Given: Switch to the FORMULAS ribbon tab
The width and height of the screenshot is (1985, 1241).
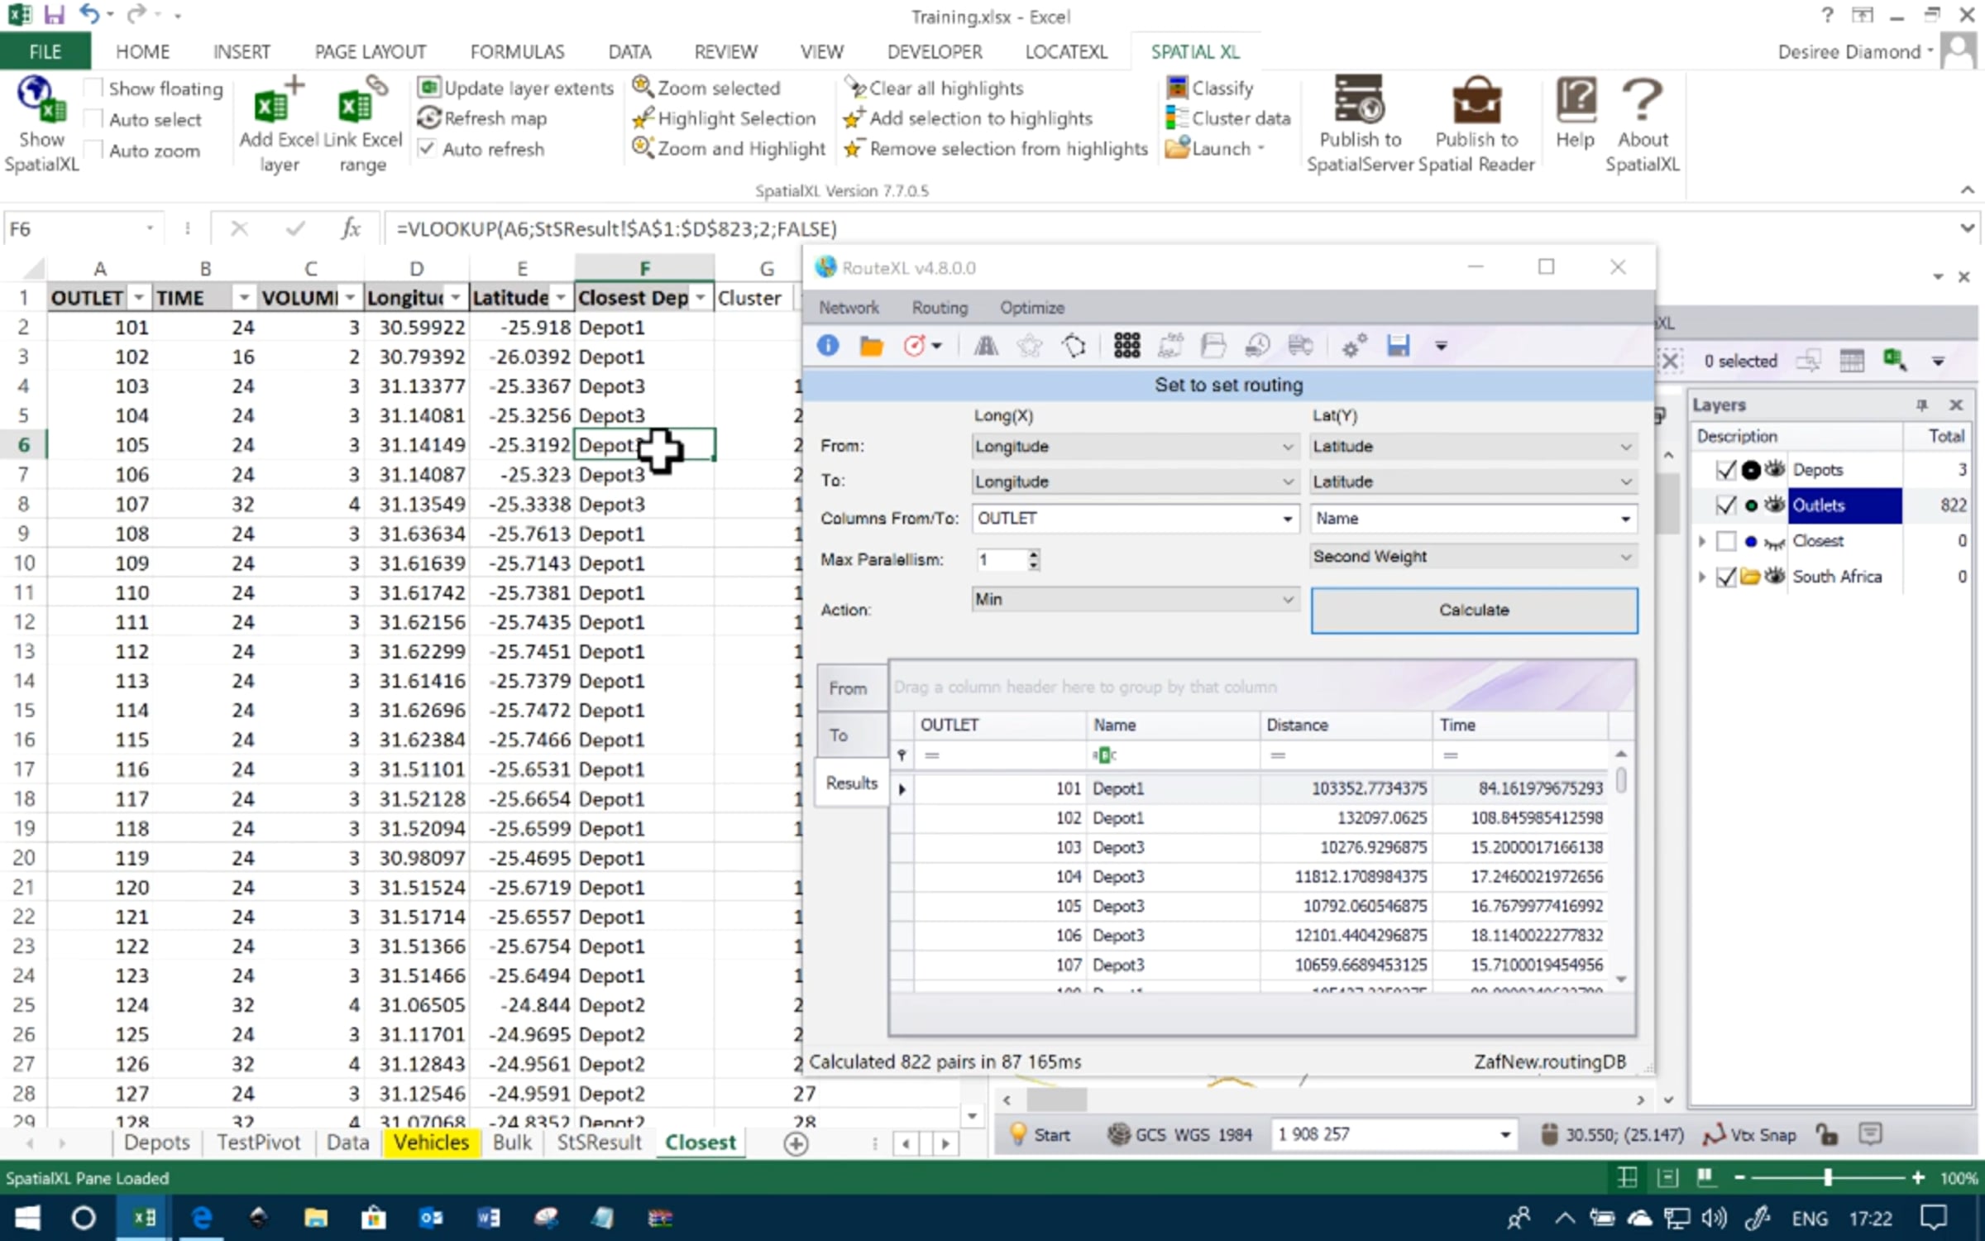Looking at the screenshot, I should (x=517, y=52).
